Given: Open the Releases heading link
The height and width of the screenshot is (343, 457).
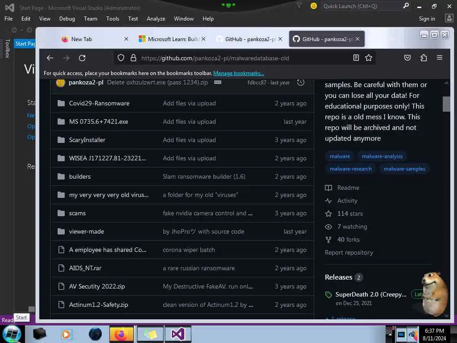Looking at the screenshot, I should [338, 277].
